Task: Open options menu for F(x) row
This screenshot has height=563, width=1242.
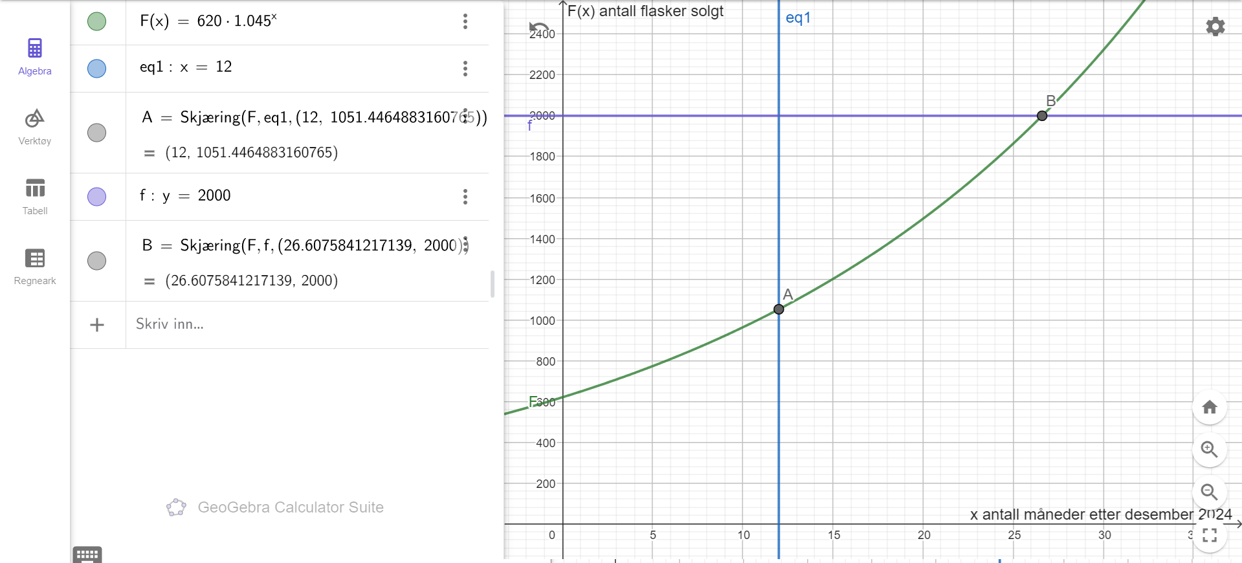Action: coord(465,21)
